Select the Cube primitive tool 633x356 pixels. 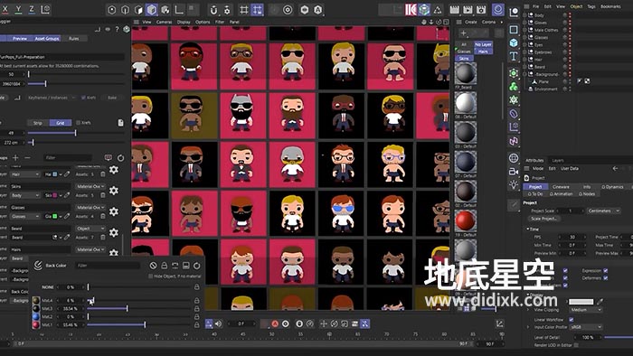click(514, 42)
